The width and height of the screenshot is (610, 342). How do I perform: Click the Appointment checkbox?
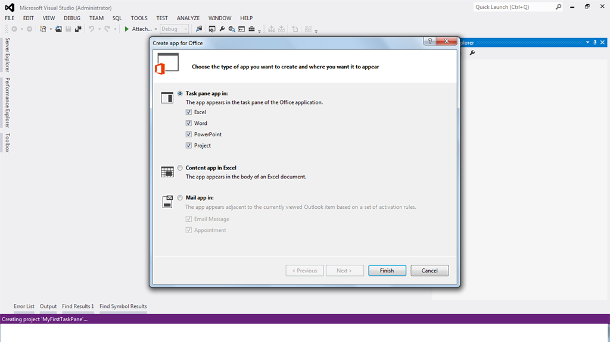[x=189, y=230]
